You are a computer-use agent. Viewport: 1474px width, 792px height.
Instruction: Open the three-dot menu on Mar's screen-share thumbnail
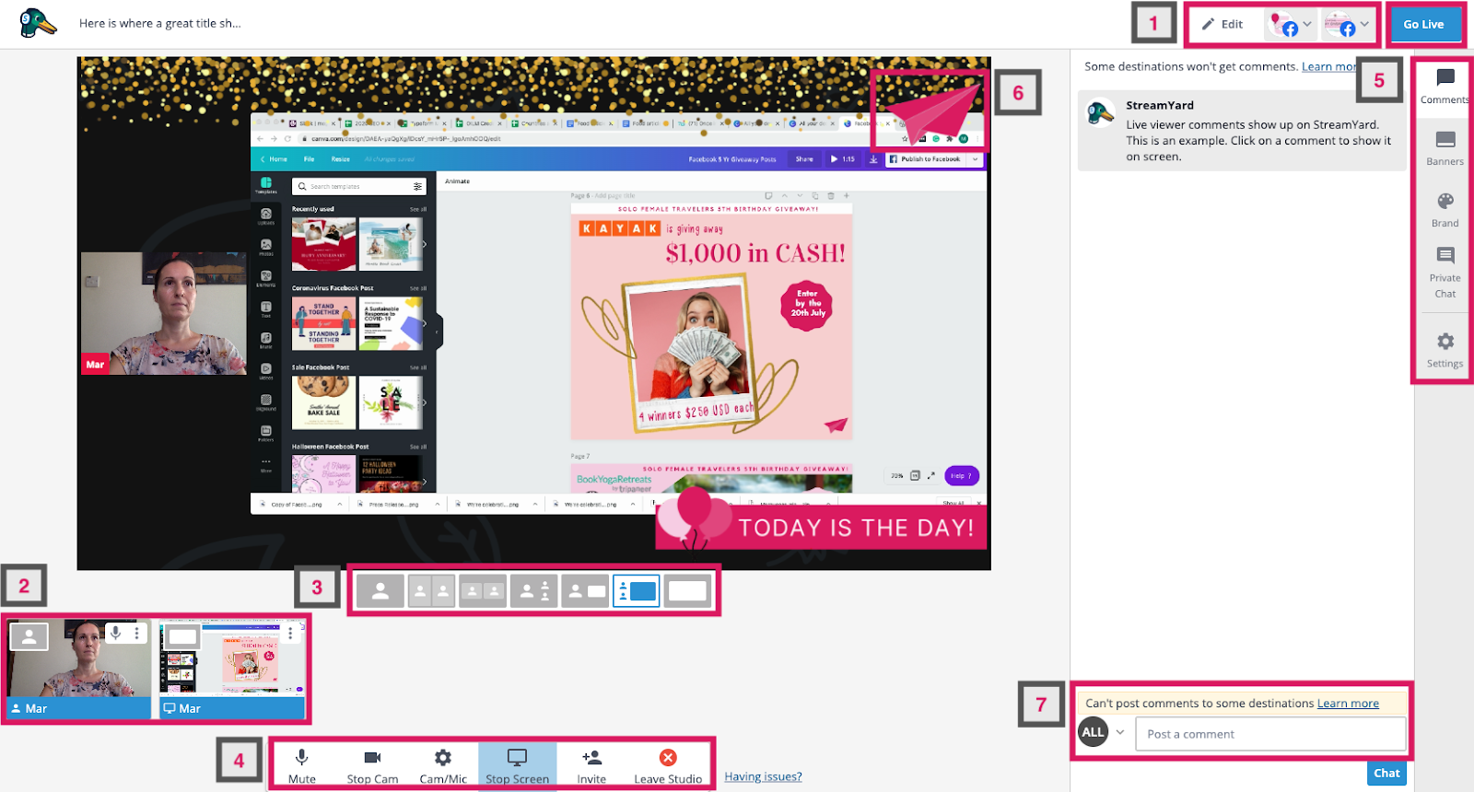[290, 634]
